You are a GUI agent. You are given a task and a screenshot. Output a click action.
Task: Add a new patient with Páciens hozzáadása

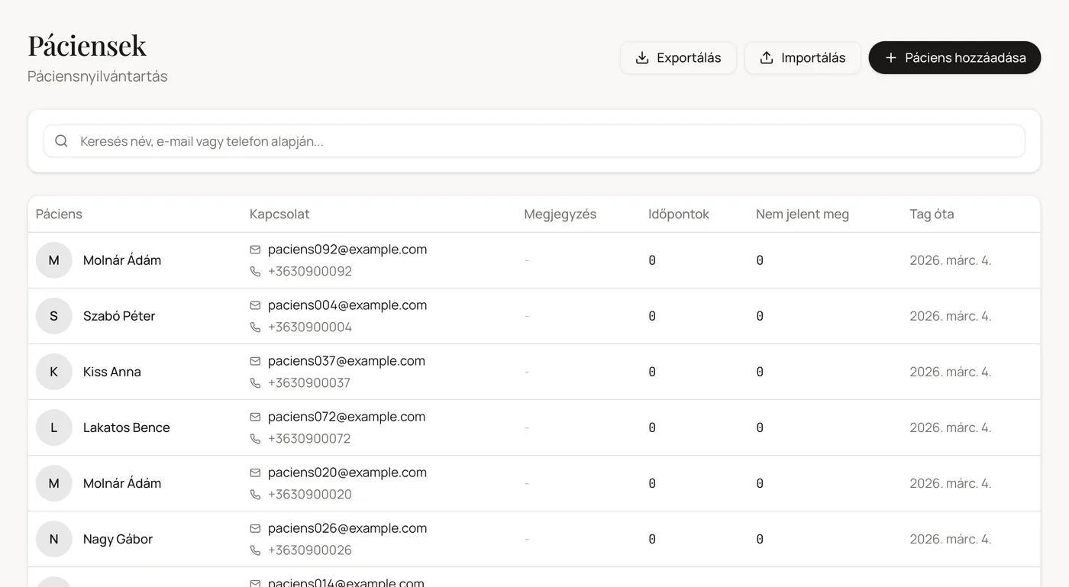(954, 58)
